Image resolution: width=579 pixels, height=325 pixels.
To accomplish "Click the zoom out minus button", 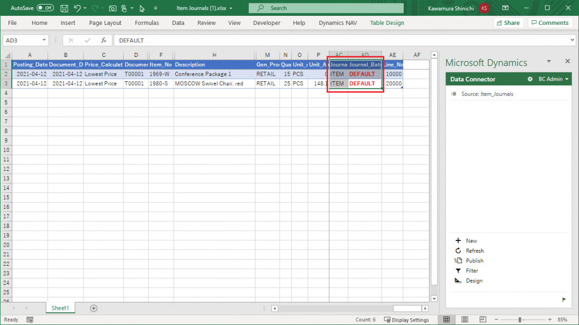I will coord(496,319).
